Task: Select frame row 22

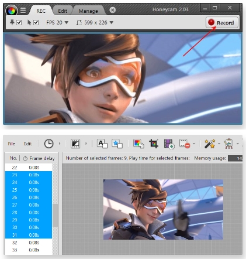Action: (x=29, y=168)
